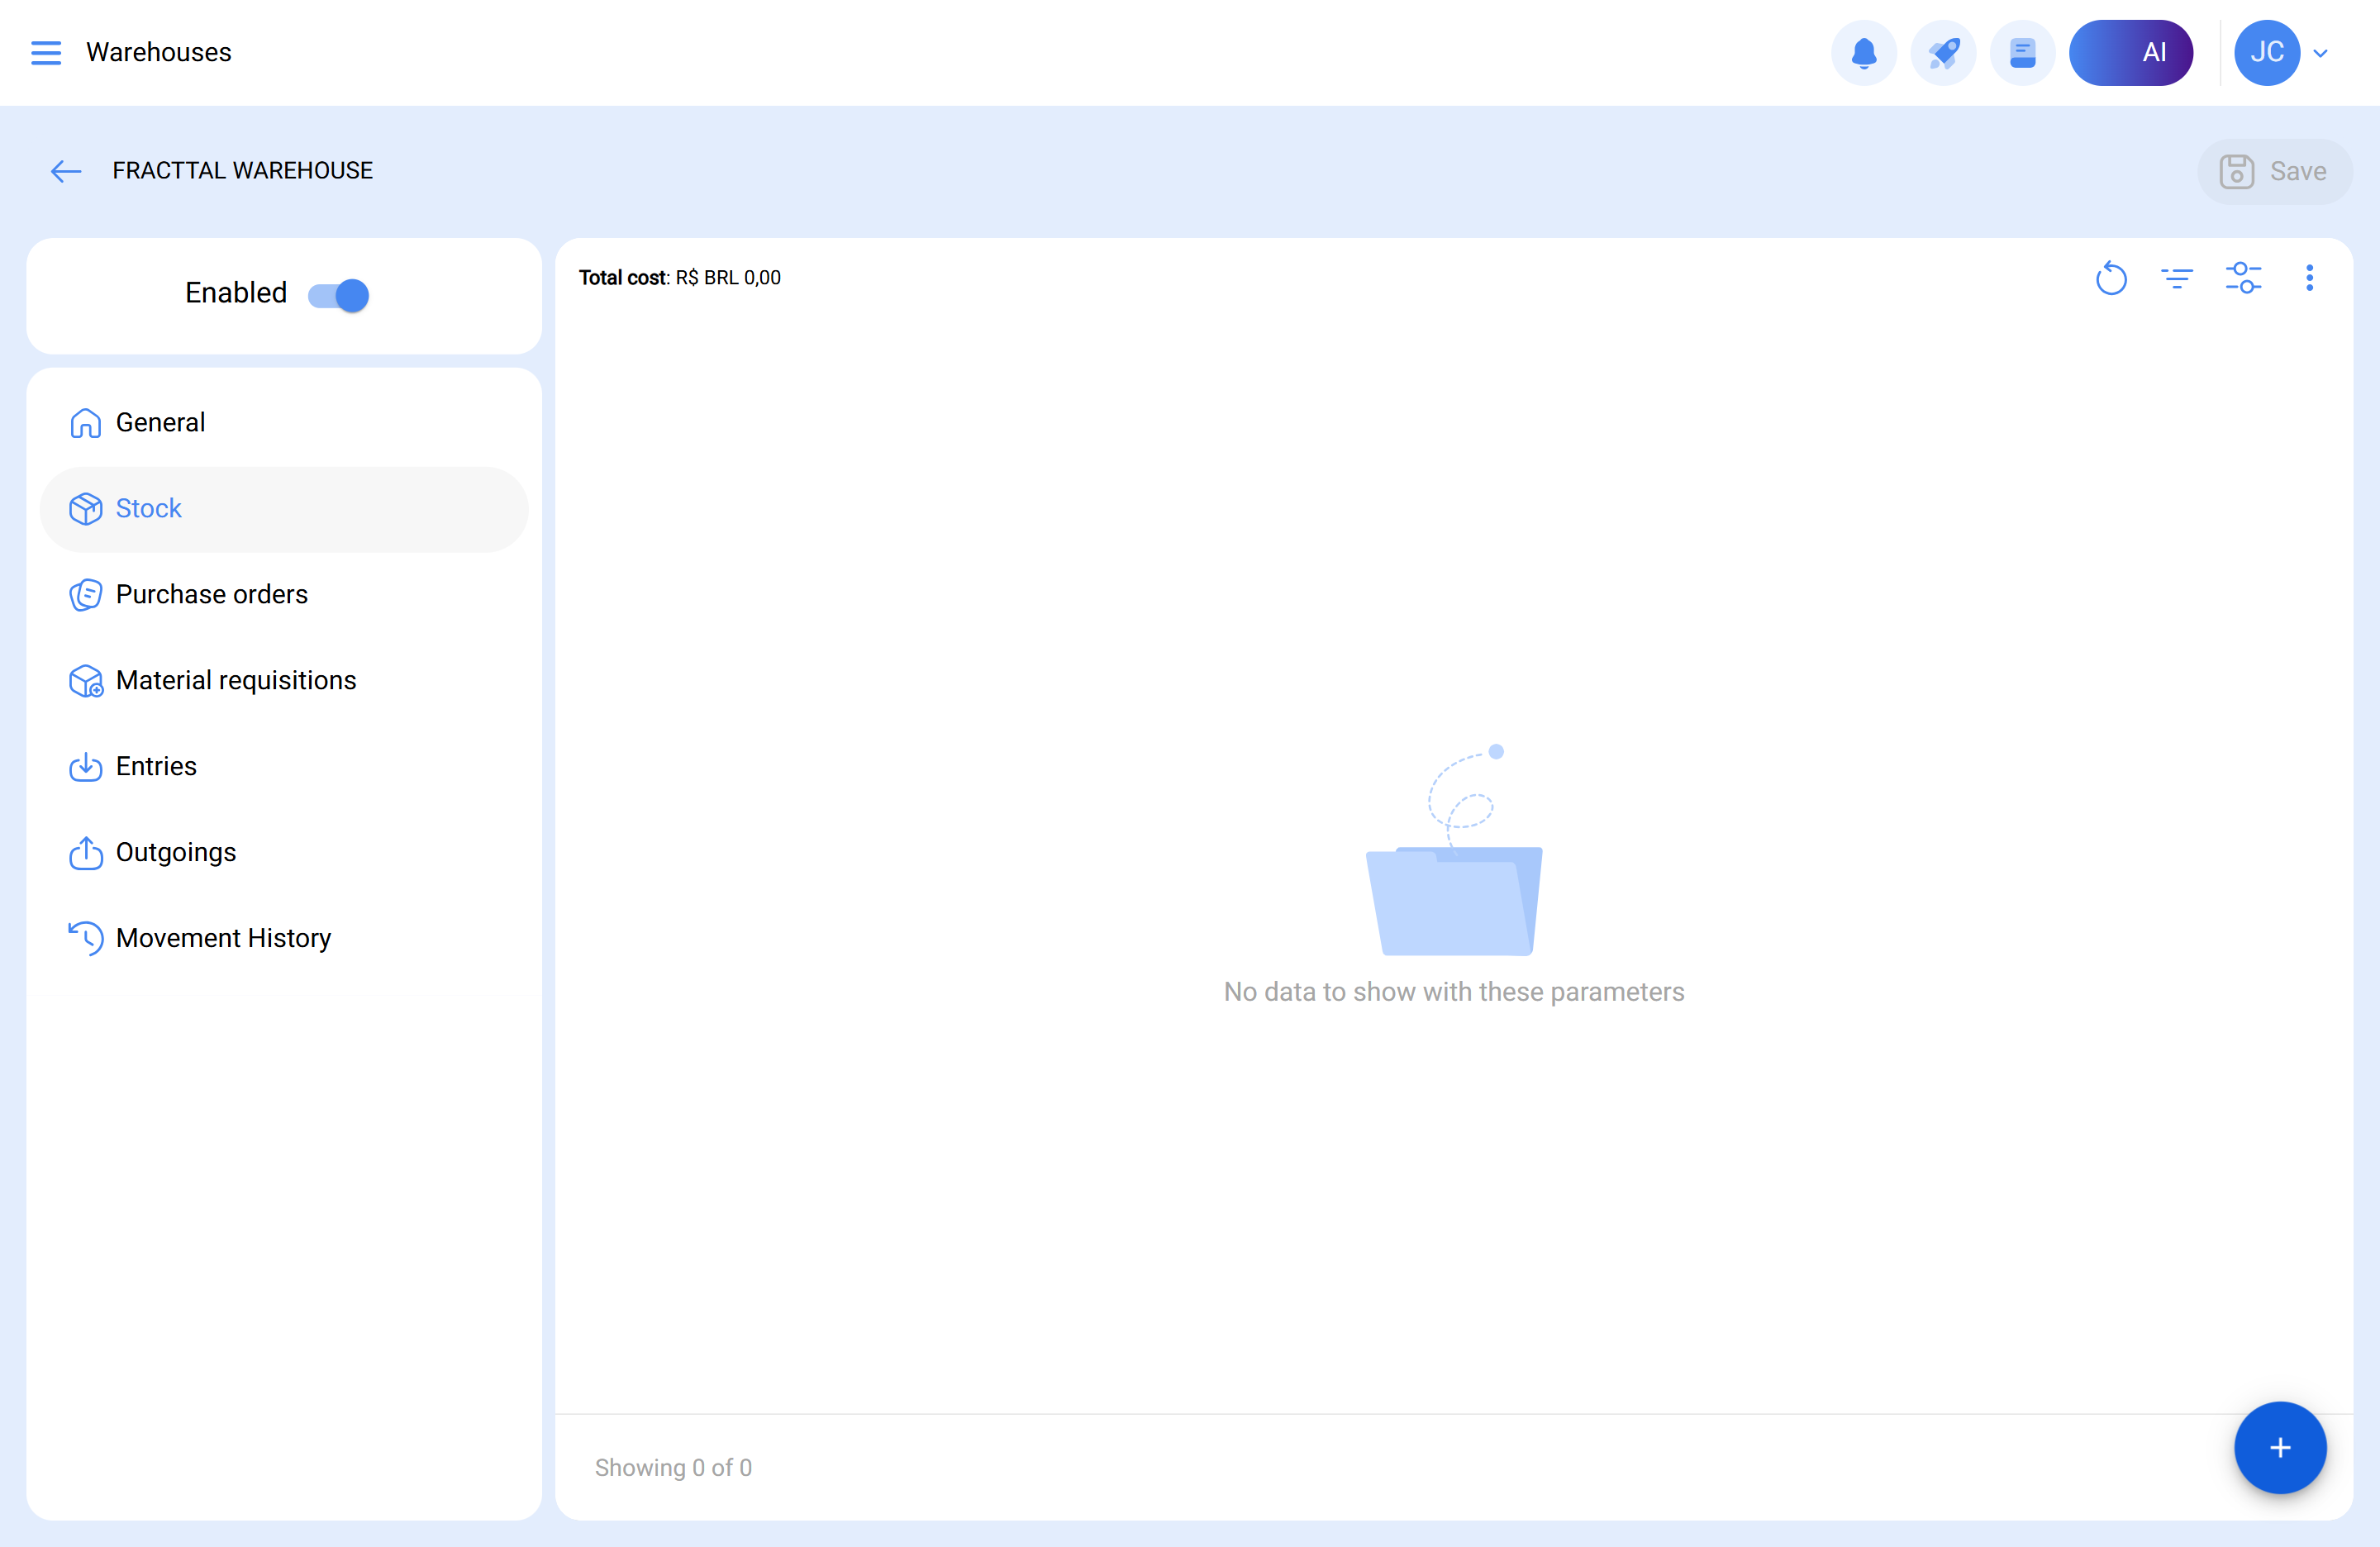Go to the Entries section
This screenshot has height=1547, width=2380.
click(x=156, y=766)
